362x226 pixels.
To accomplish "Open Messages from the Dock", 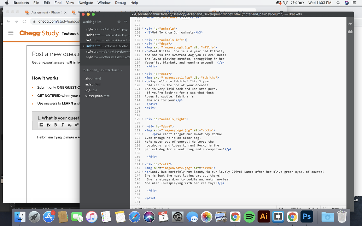I will click(x=192, y=217).
